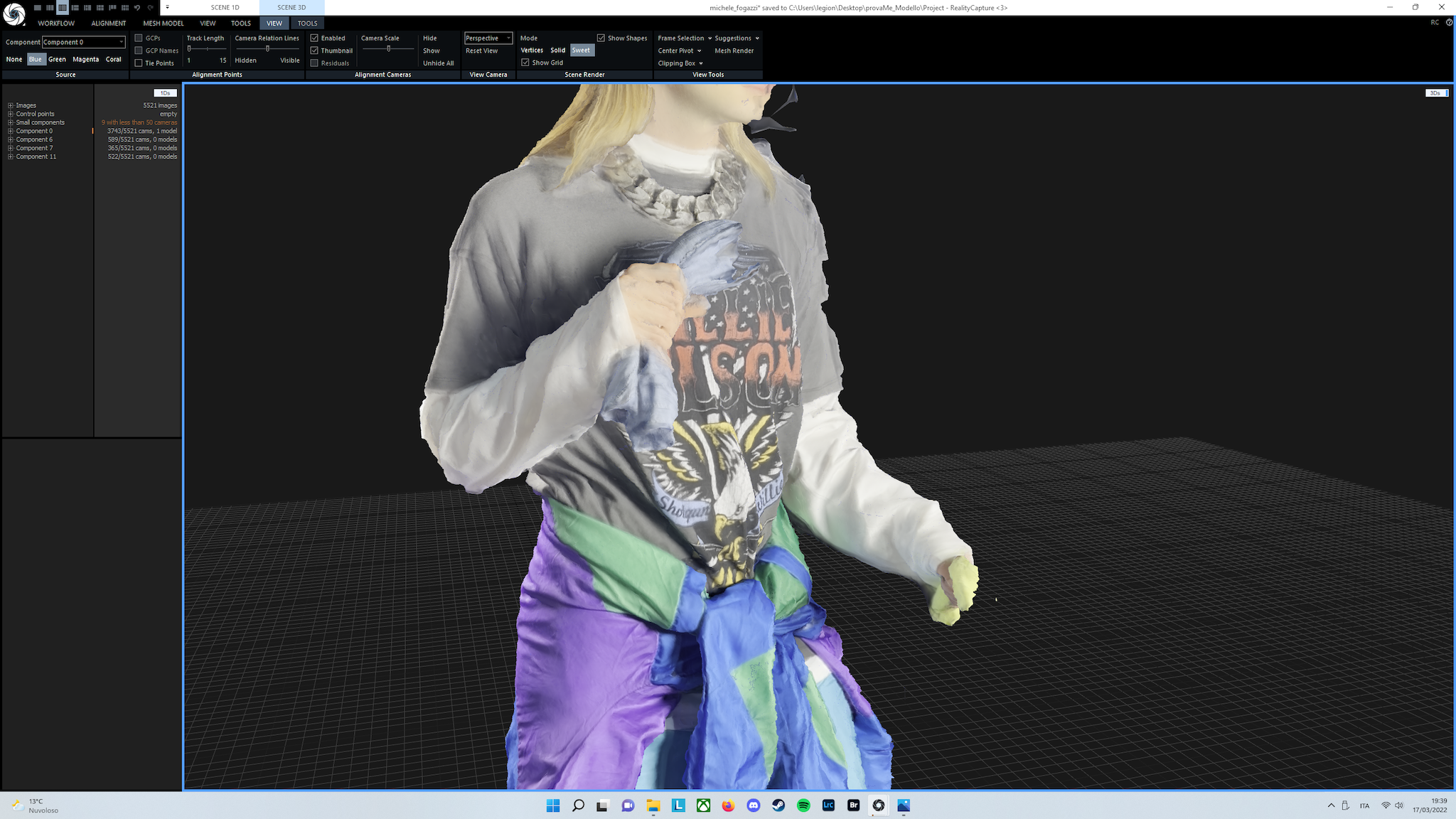The image size is (1456, 819).
Task: Choose the four-quadrant grid layout icon
Action: point(100,8)
